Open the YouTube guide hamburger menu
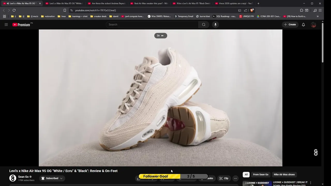 6,25
